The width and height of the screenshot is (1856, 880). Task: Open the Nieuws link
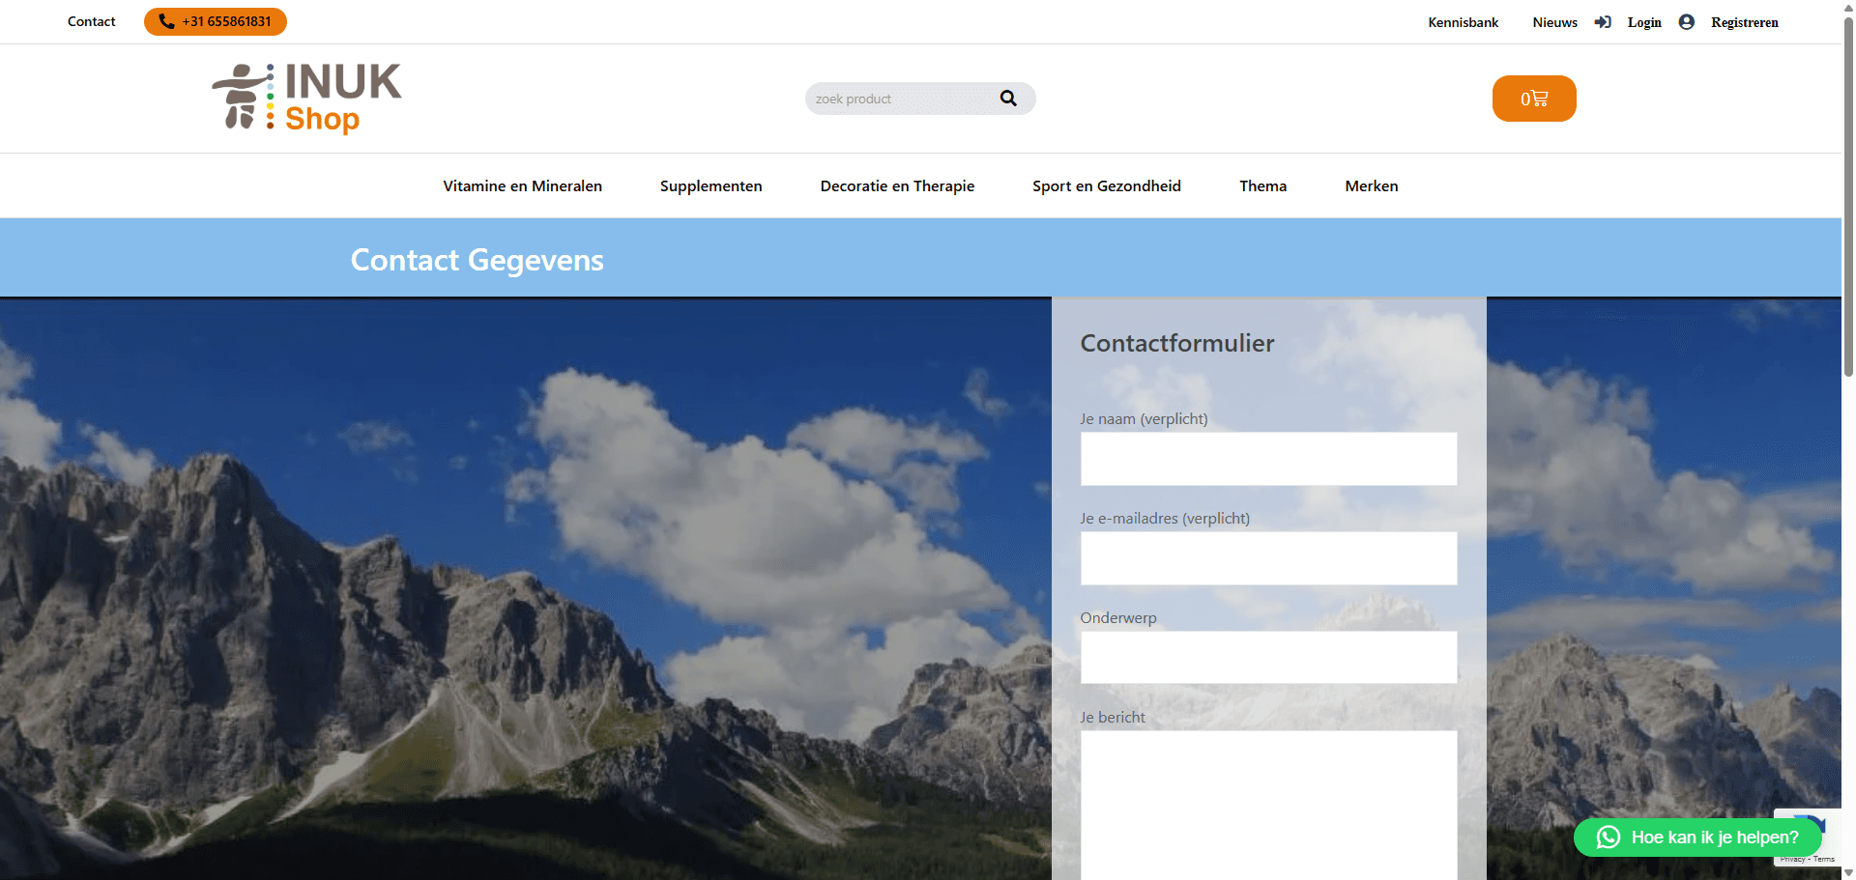(x=1554, y=22)
